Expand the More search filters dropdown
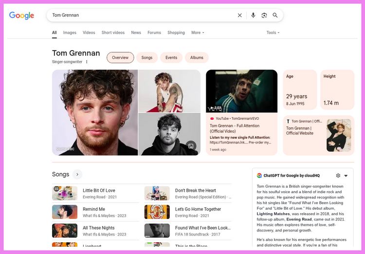The image size is (365, 254). [198, 33]
